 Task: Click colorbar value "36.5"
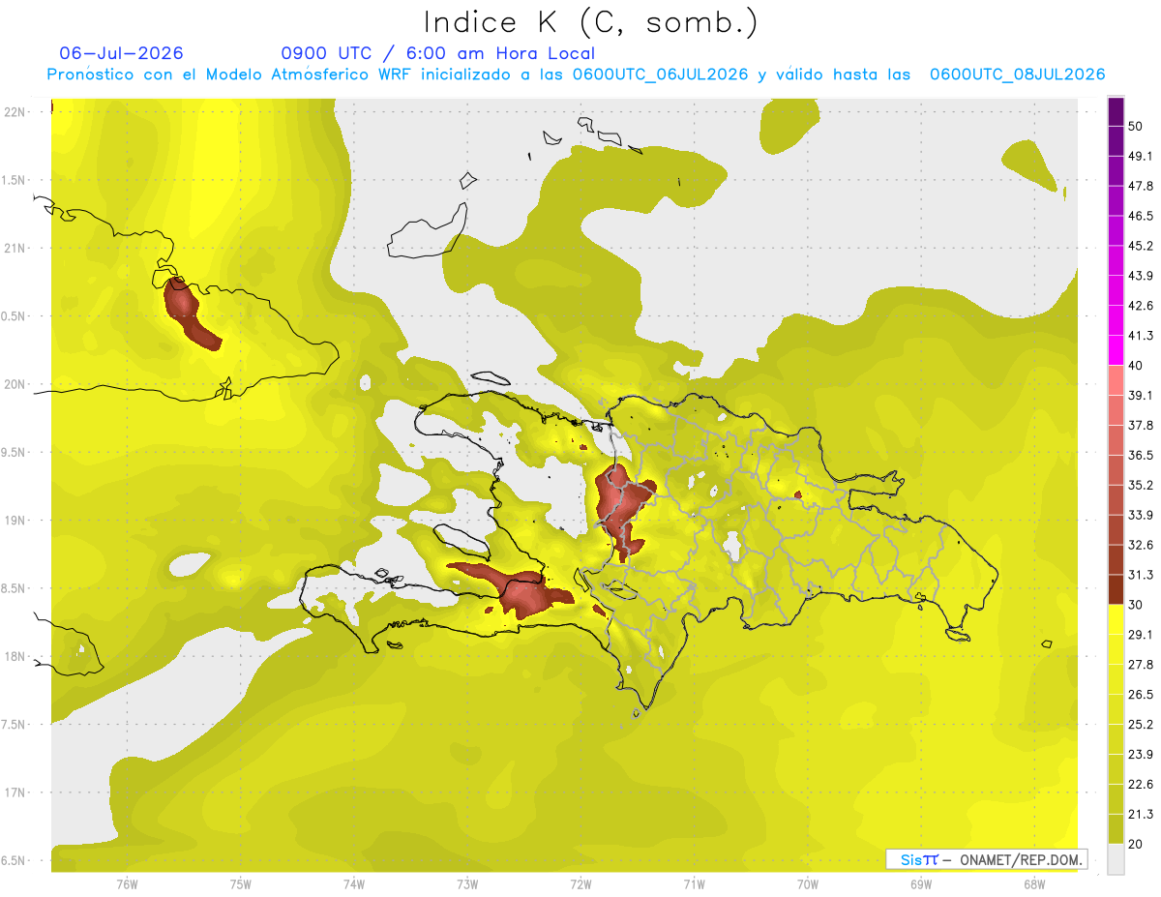1142,455
